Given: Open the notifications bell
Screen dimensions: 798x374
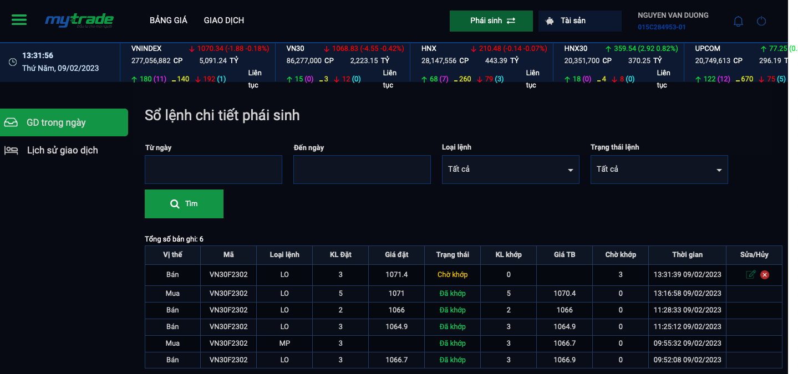Looking at the screenshot, I should point(738,21).
